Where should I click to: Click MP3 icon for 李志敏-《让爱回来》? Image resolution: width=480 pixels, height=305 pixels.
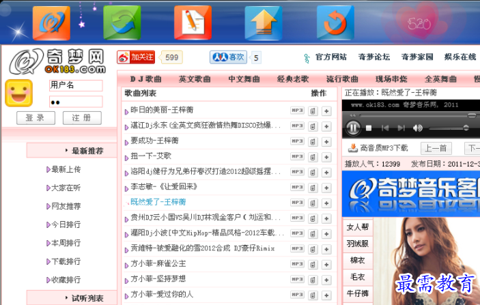[x=297, y=187]
